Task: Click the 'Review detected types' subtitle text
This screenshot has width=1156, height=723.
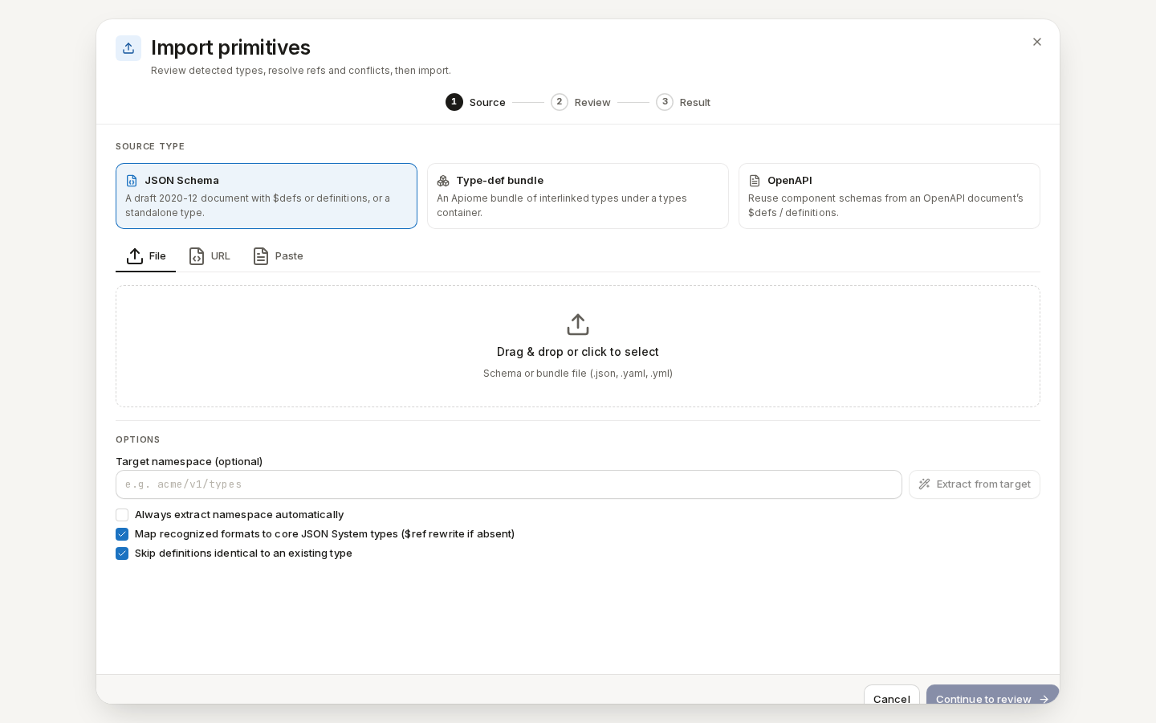Action: (x=301, y=71)
